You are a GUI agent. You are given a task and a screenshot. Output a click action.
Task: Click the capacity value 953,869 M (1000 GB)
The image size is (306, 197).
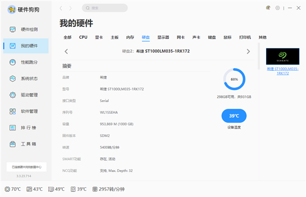click(x=116, y=124)
